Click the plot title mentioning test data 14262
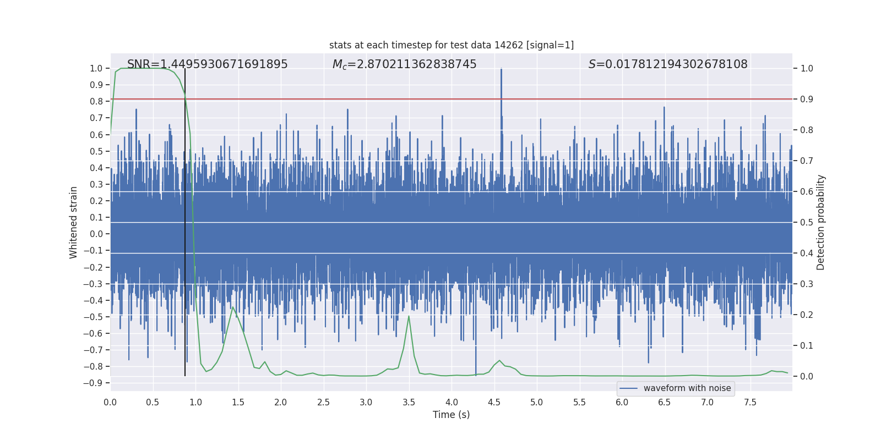881x440 pixels. pyautogui.click(x=452, y=45)
